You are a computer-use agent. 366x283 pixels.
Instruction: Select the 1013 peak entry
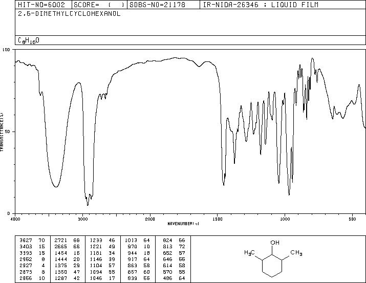pyautogui.click(x=137, y=240)
